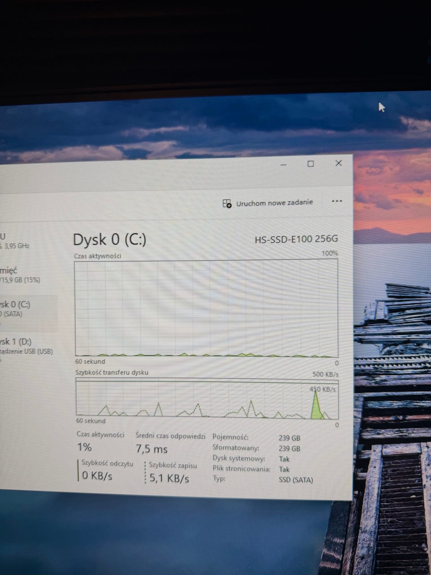Viewport: 431px width, 575px height.
Task: Maximize the Task Manager window
Action: click(311, 164)
